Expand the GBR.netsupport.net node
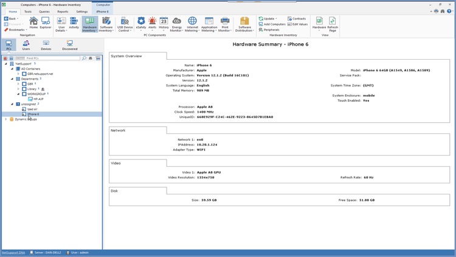The height and width of the screenshot is (257, 456). (x=18, y=74)
